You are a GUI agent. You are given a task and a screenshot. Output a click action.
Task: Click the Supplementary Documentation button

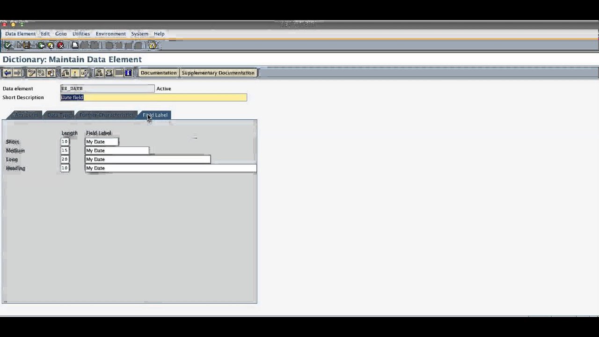(x=218, y=73)
